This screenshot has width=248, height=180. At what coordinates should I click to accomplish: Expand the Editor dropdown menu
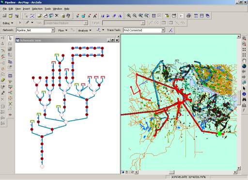(x=8, y=23)
